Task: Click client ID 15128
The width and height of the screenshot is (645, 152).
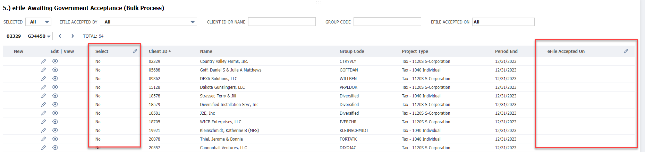Action: (154, 87)
